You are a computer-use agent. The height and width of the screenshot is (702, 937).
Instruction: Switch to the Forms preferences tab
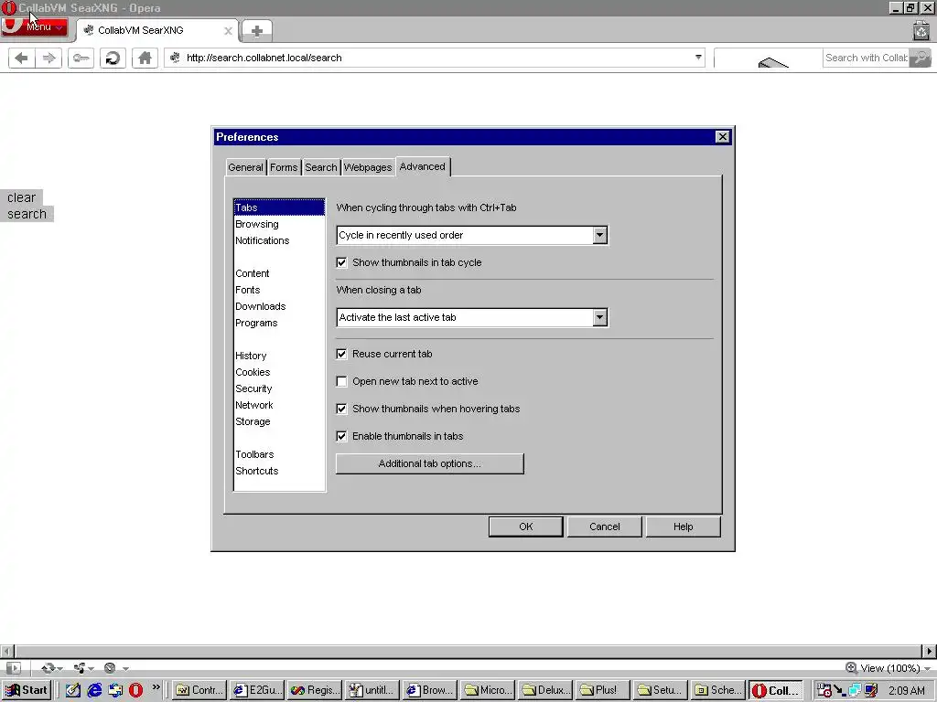pos(284,168)
